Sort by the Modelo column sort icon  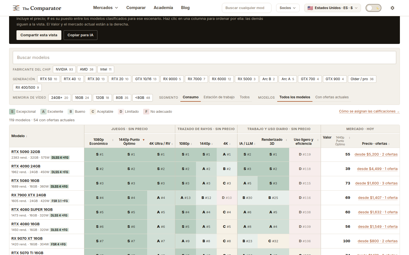pyautogui.click(x=27, y=136)
